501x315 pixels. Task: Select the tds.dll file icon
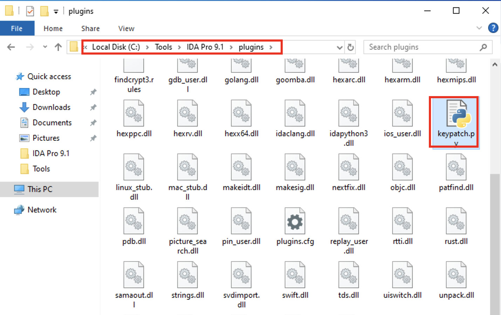[349, 275]
